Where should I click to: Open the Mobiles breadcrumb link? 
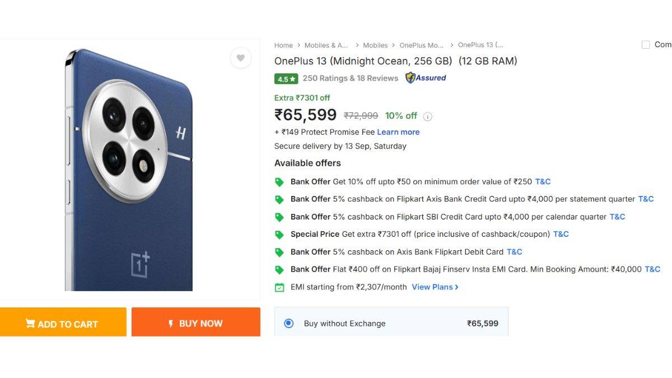375,45
